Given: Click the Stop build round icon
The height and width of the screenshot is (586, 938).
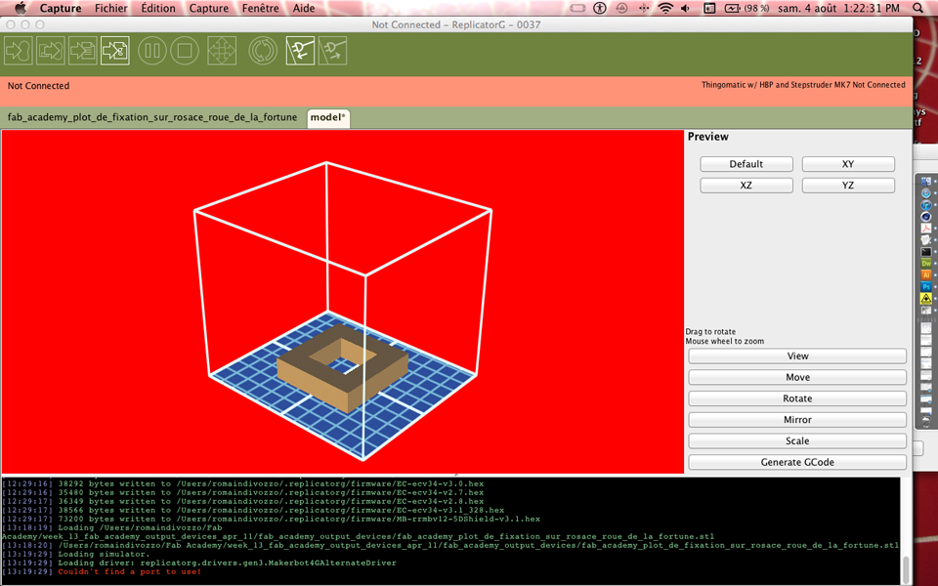Looking at the screenshot, I should click(185, 51).
